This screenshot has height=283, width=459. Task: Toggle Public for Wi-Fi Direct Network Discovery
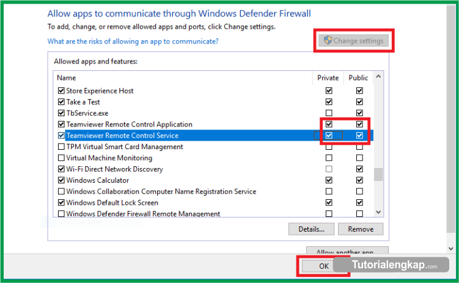pos(359,169)
